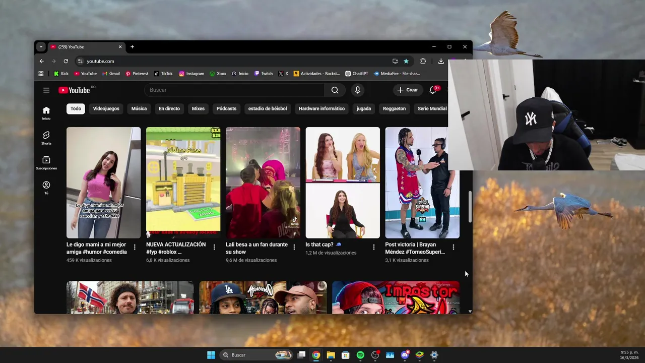Open File Explorer from the taskbar
This screenshot has width=645, height=363.
tap(331, 355)
